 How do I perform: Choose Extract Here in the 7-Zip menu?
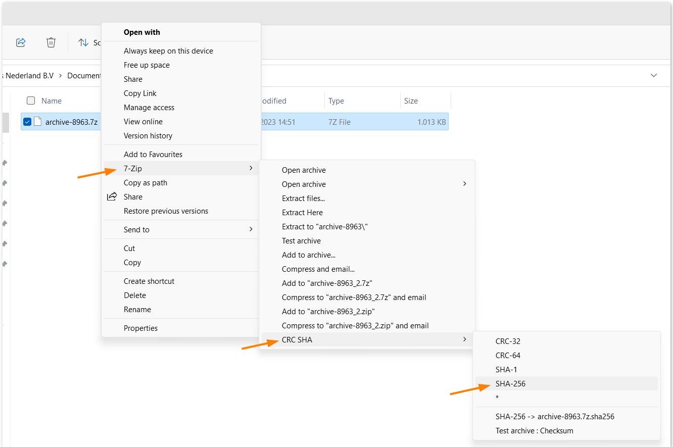click(302, 213)
